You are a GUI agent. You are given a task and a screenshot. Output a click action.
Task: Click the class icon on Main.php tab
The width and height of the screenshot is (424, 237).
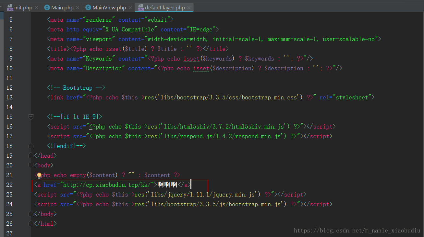click(x=47, y=7)
